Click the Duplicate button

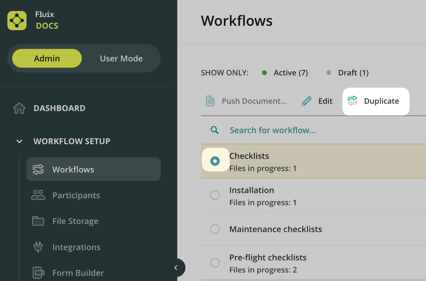click(376, 101)
